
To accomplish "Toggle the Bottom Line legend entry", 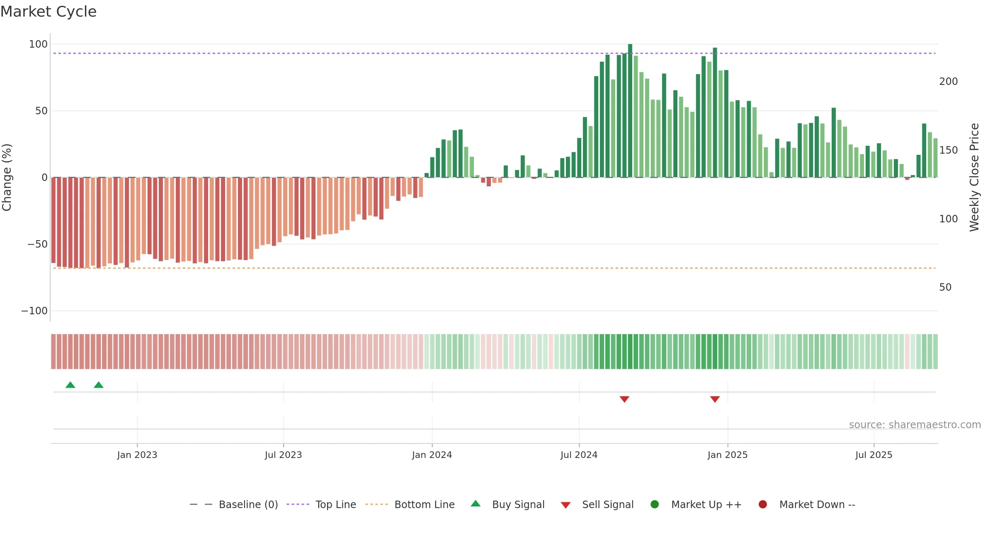I will pyautogui.click(x=410, y=504).
